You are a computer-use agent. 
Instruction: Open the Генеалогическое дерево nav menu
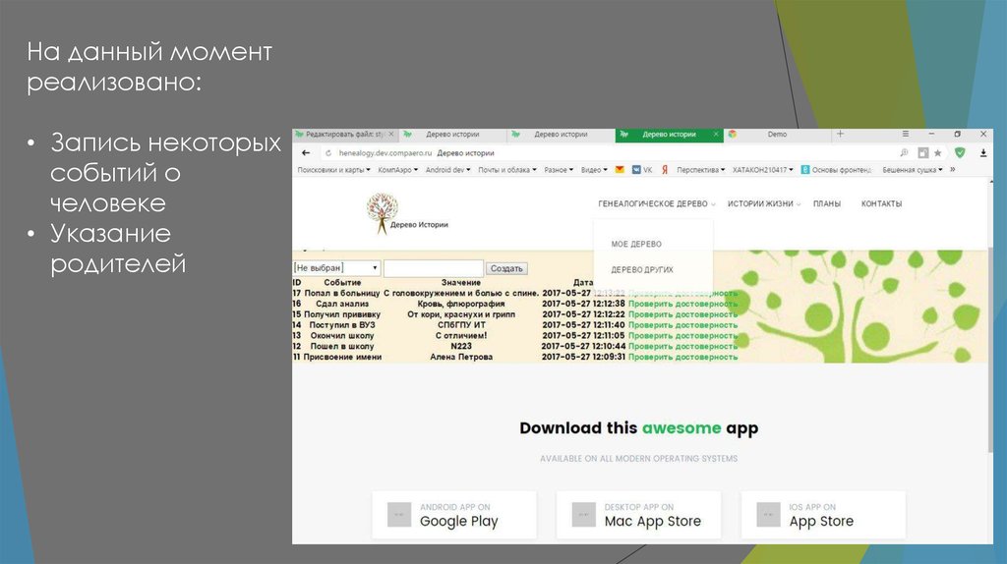click(x=656, y=204)
